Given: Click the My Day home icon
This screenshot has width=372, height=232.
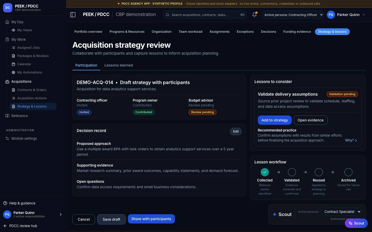Looking at the screenshot, I should [7, 22].
